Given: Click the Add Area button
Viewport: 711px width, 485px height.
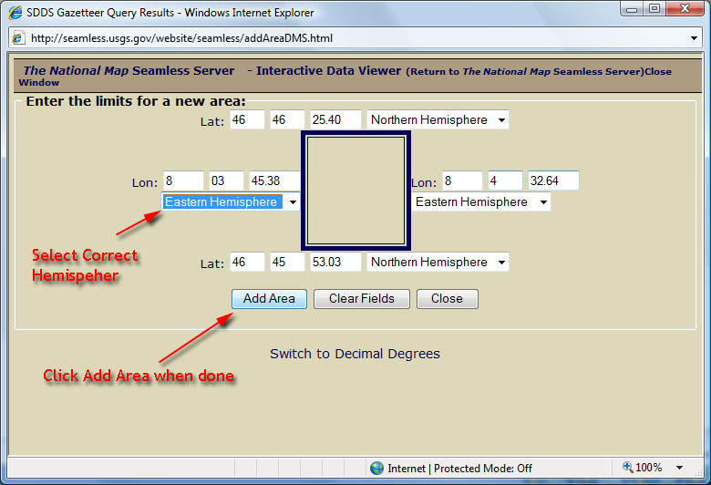Looking at the screenshot, I should [x=269, y=298].
